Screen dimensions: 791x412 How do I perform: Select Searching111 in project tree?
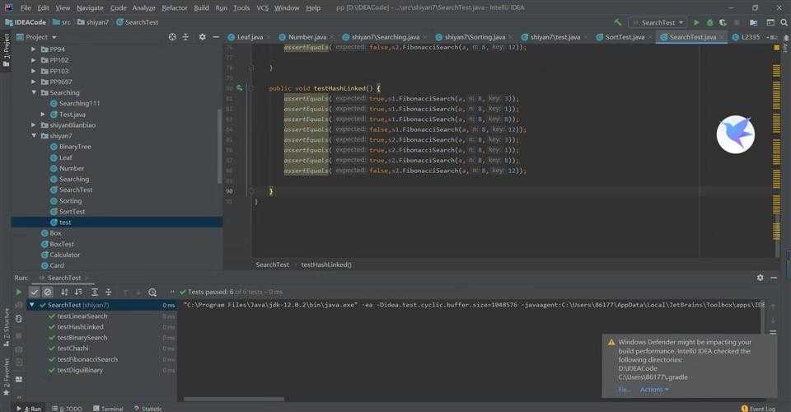(79, 103)
